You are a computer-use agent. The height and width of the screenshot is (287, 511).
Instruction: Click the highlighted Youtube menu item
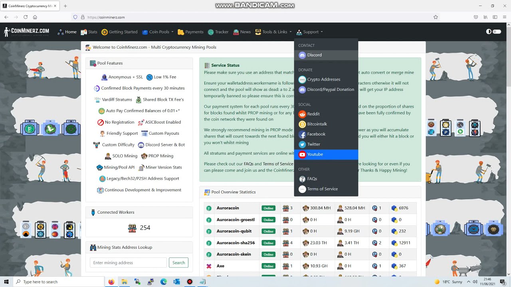pos(326,154)
